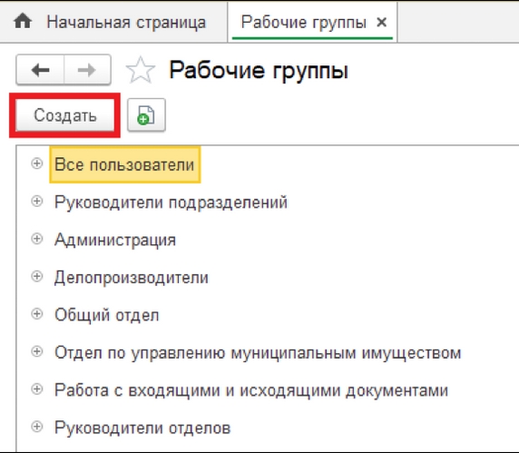Expand the Общий отдел group

(36, 313)
